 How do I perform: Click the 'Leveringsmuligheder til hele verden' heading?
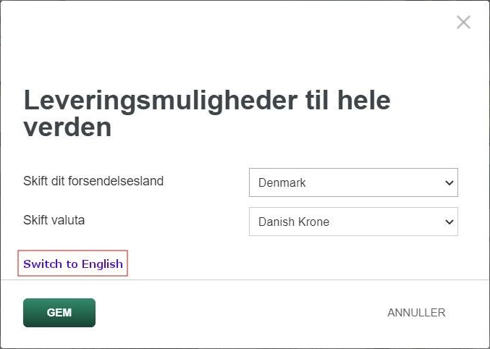point(207,114)
